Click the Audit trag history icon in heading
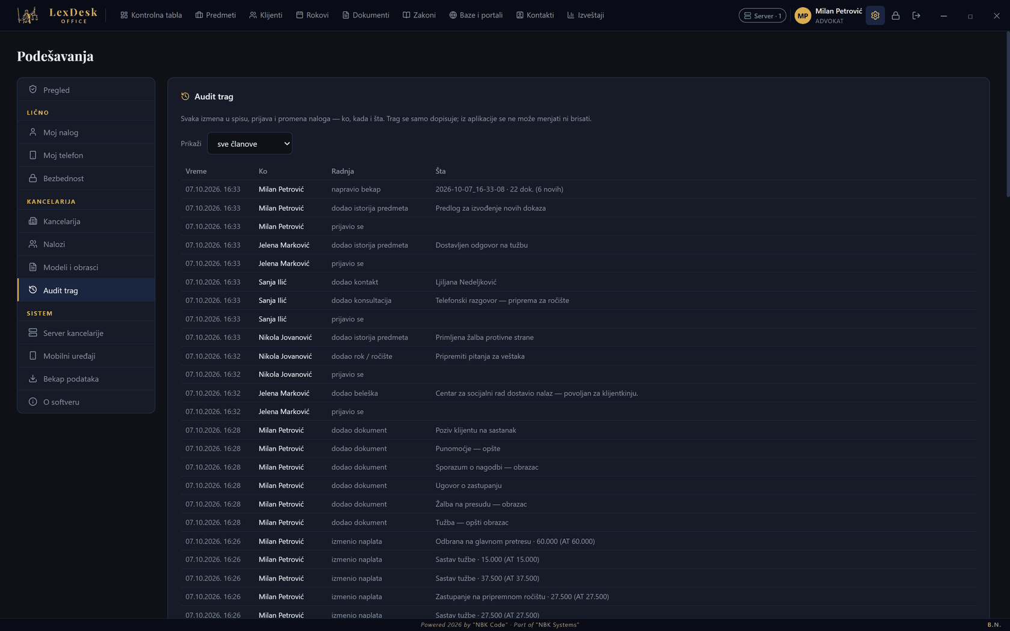The height and width of the screenshot is (631, 1010). click(x=185, y=96)
